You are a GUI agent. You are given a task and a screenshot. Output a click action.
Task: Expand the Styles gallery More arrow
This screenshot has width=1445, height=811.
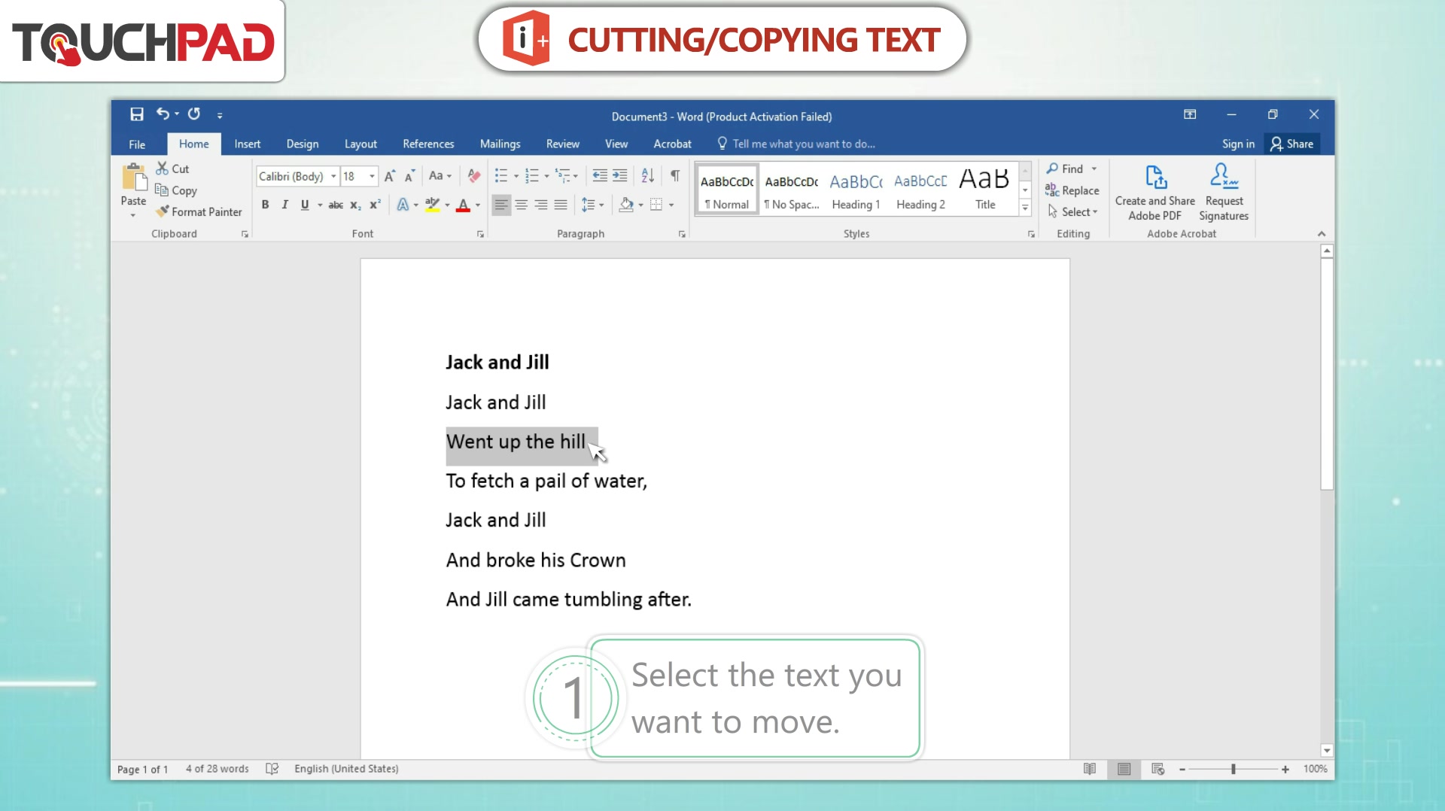click(x=1025, y=208)
